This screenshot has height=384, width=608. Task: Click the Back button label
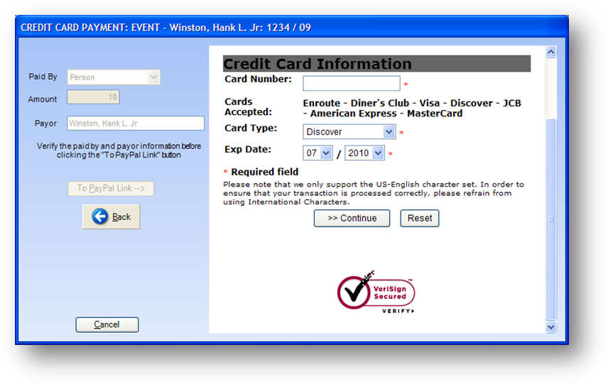point(121,217)
